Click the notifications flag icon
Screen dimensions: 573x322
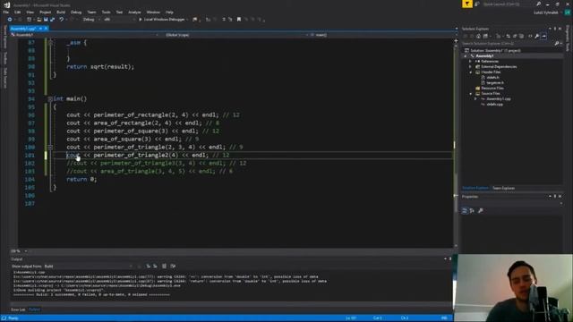(467, 4)
